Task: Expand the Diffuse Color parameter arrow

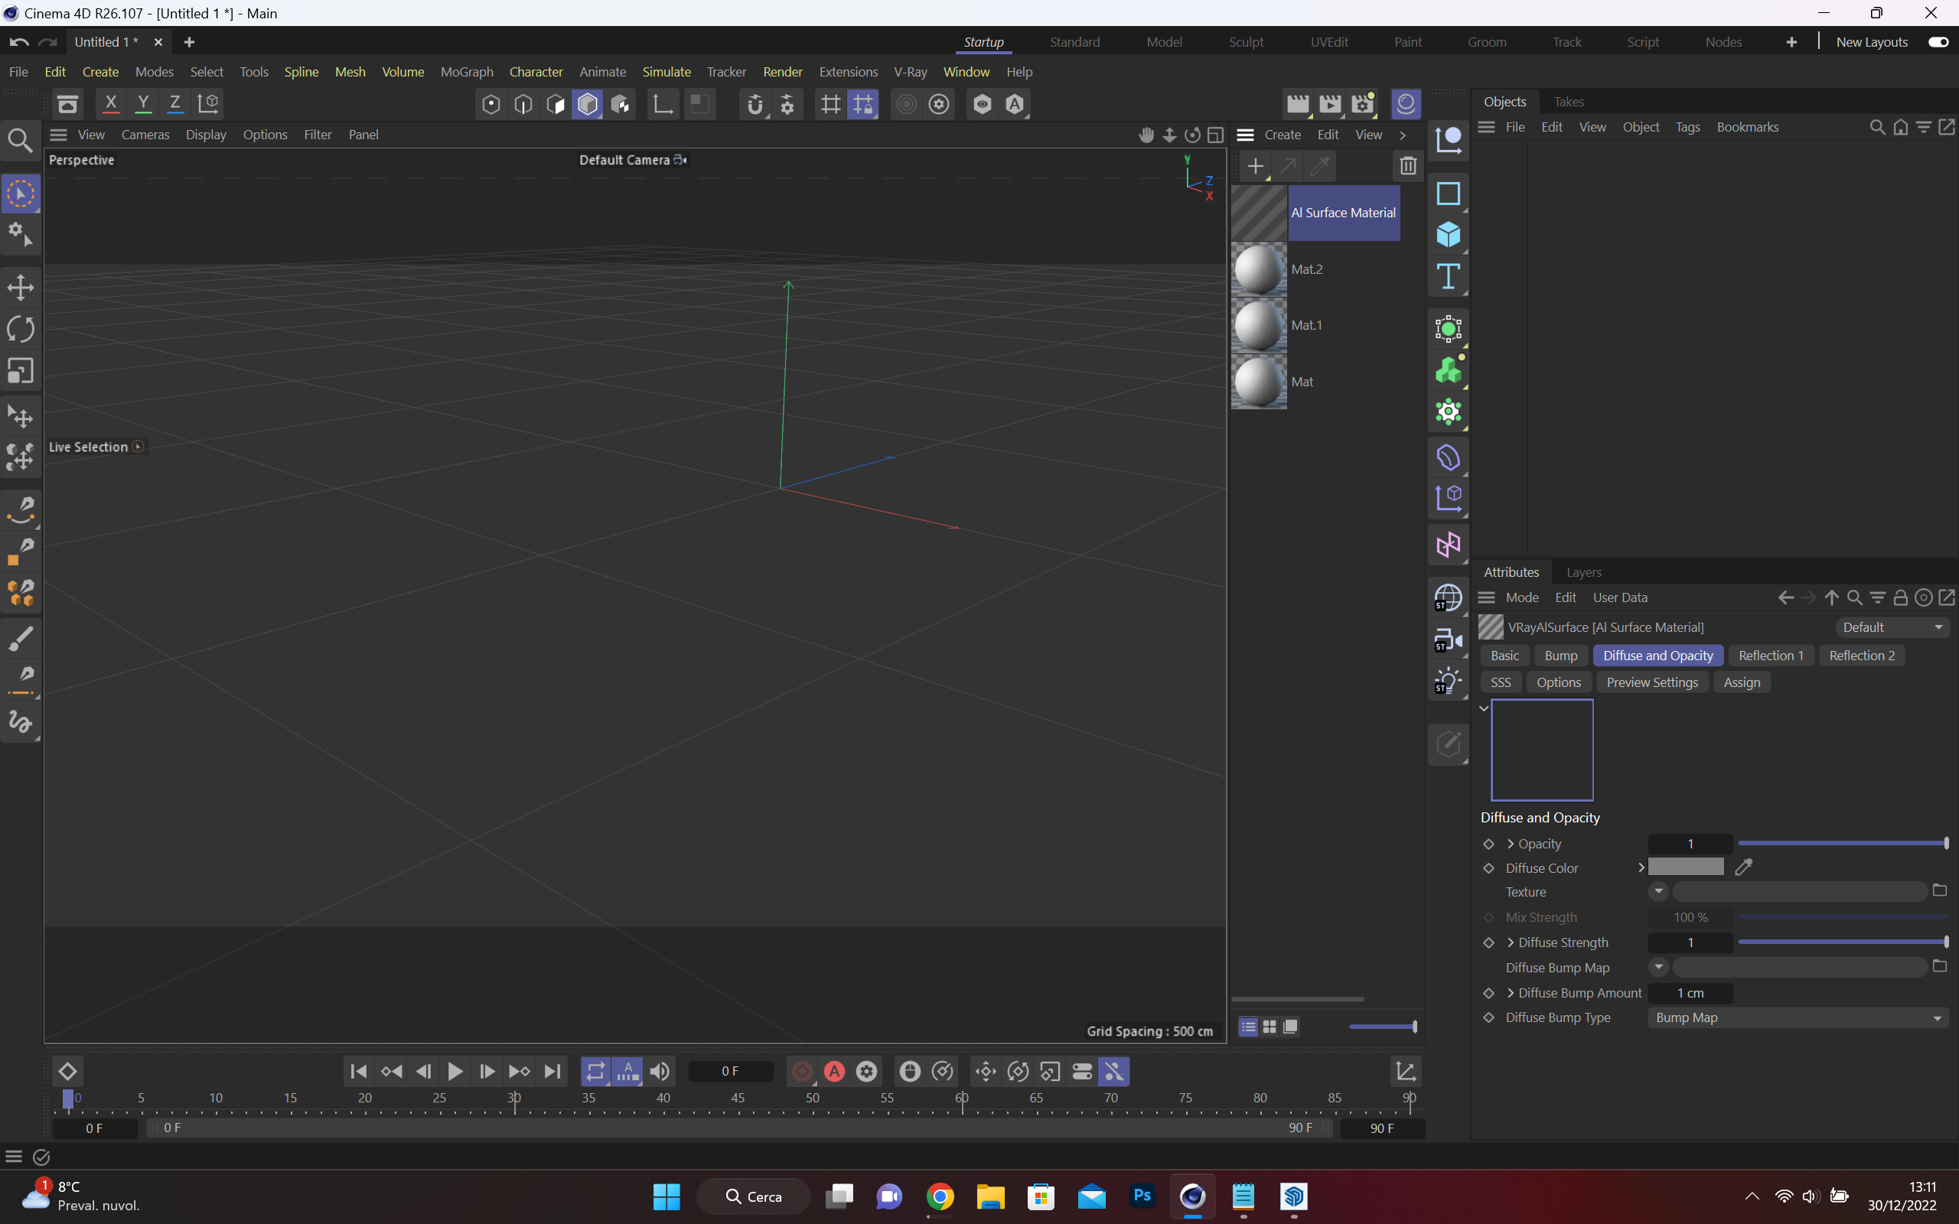Action: click(1641, 868)
